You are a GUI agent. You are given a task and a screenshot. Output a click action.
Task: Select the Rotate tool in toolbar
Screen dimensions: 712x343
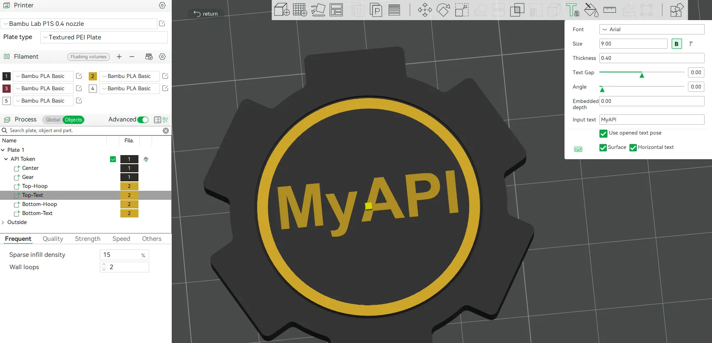pyautogui.click(x=443, y=10)
